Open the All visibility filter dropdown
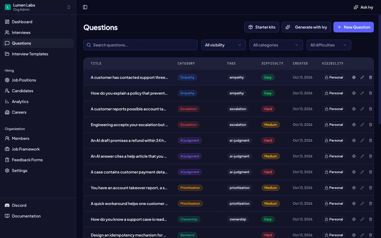This screenshot has height=238, width=381. coord(224,45)
